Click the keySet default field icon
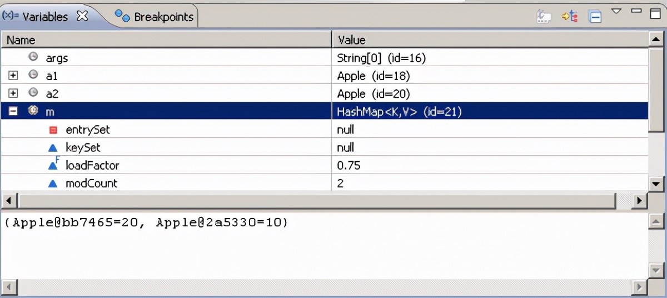This screenshot has width=667, height=298. (x=53, y=147)
